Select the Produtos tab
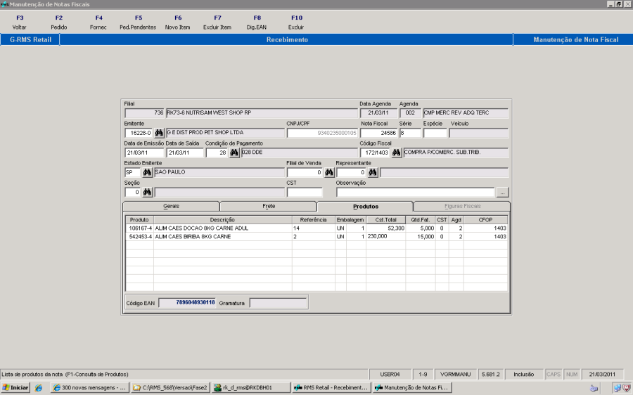Viewport: 633px width, 395px height. (x=365, y=206)
